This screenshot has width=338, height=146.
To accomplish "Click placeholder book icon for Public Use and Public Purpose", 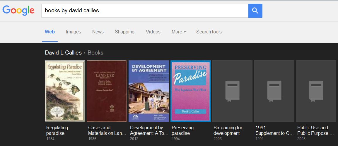I will tap(316, 91).
